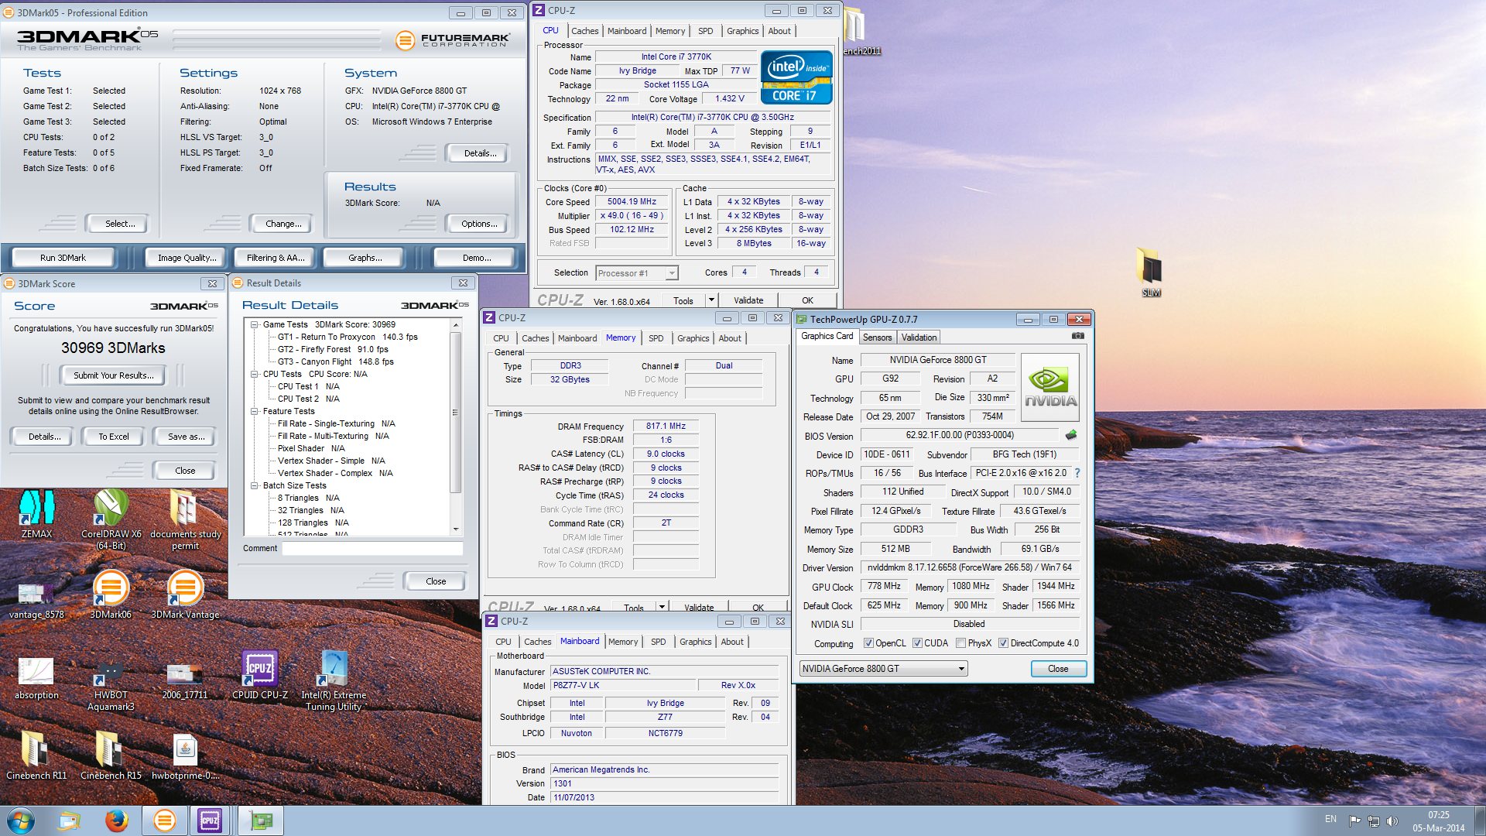Click the Bus Interface question mark icon
The image size is (1486, 836).
(x=1077, y=472)
